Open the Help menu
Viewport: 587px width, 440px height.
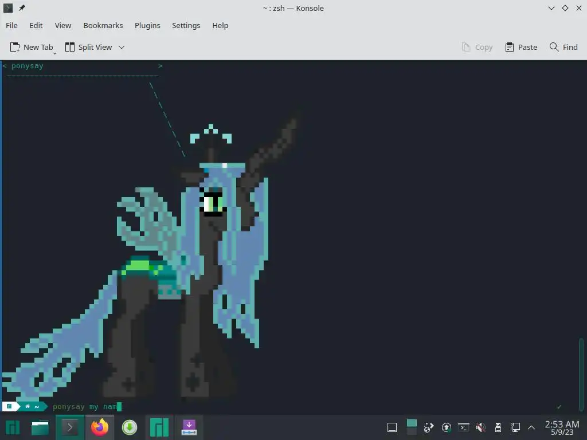[x=220, y=25]
